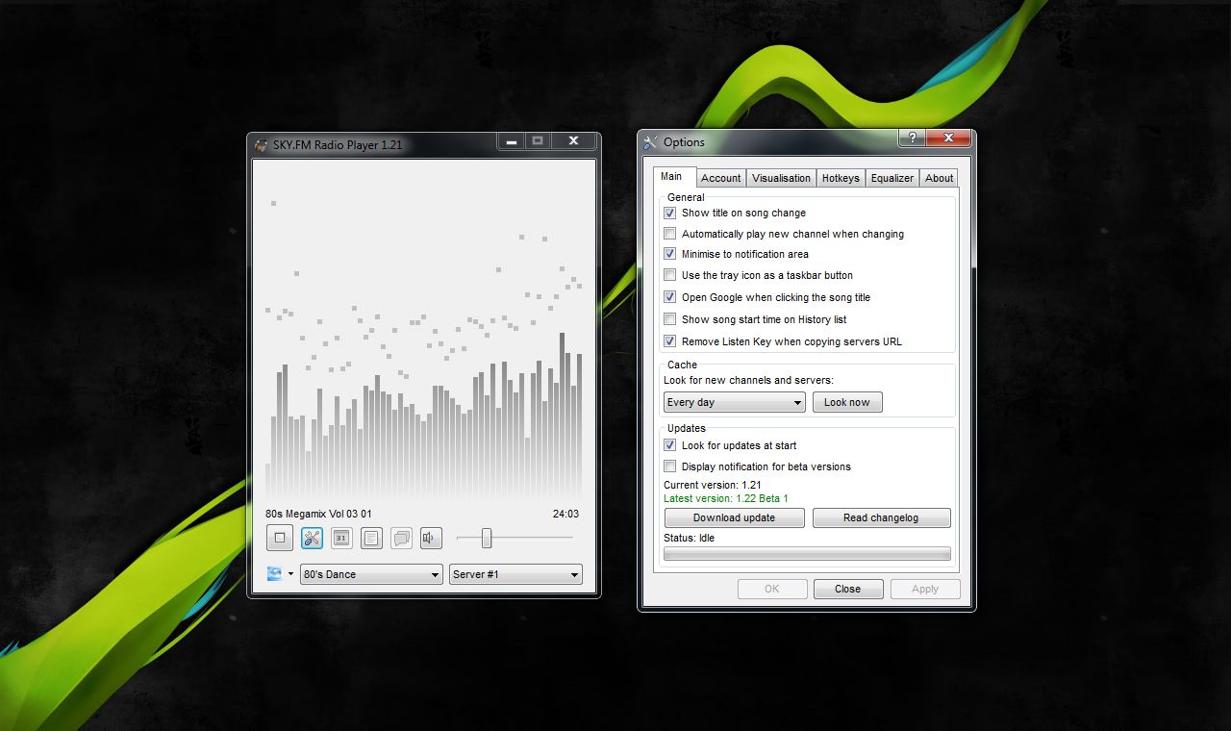
Task: Click the update status progress bar
Action: click(807, 554)
